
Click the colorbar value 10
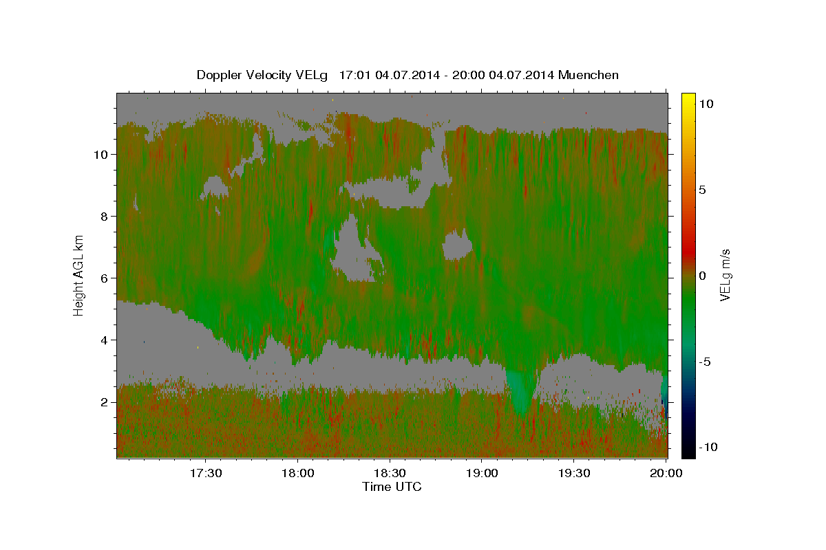coord(707,104)
